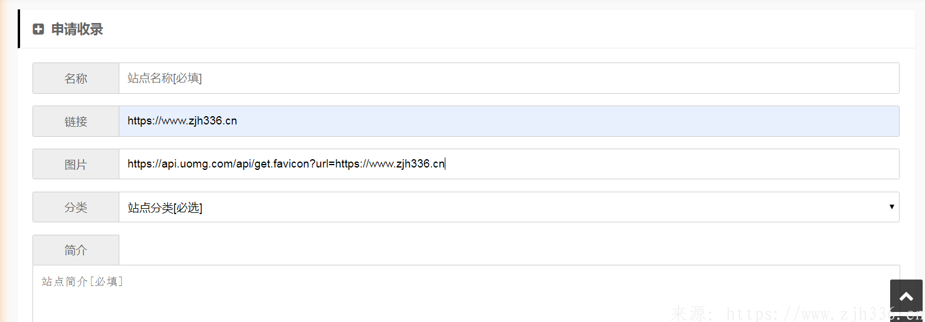Click the 图片 field label
The height and width of the screenshot is (322, 925).
pos(76,164)
